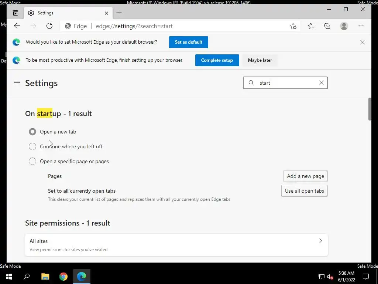Click the address bar URL

[x=134, y=26]
